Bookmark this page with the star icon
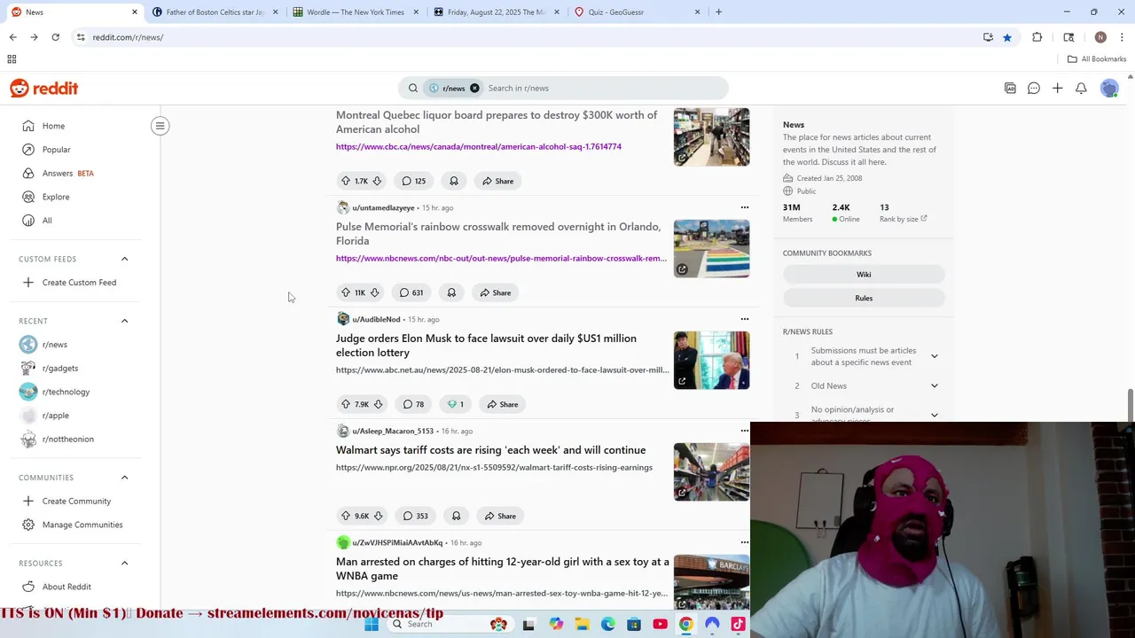The image size is (1135, 638). click(x=1007, y=37)
